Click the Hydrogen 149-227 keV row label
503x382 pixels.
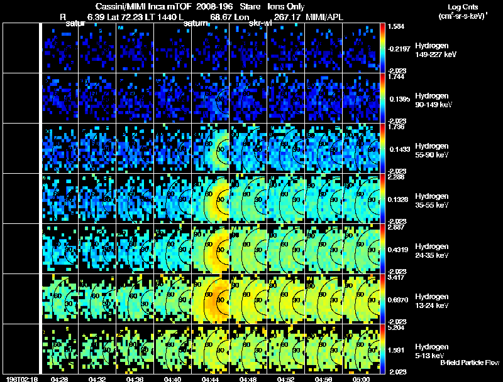pos(436,50)
